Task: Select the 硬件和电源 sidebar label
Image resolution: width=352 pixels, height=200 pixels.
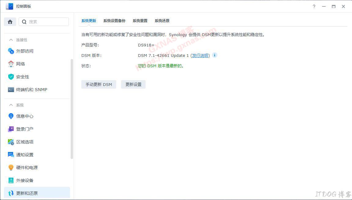Action: pos(27,168)
